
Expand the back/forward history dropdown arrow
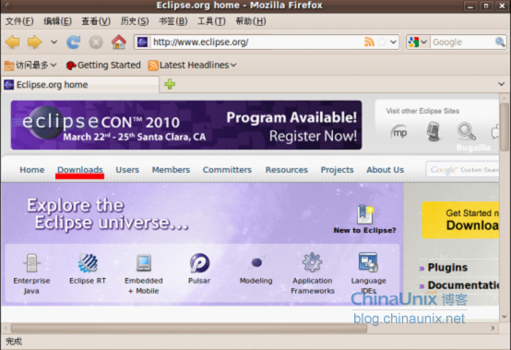point(53,42)
